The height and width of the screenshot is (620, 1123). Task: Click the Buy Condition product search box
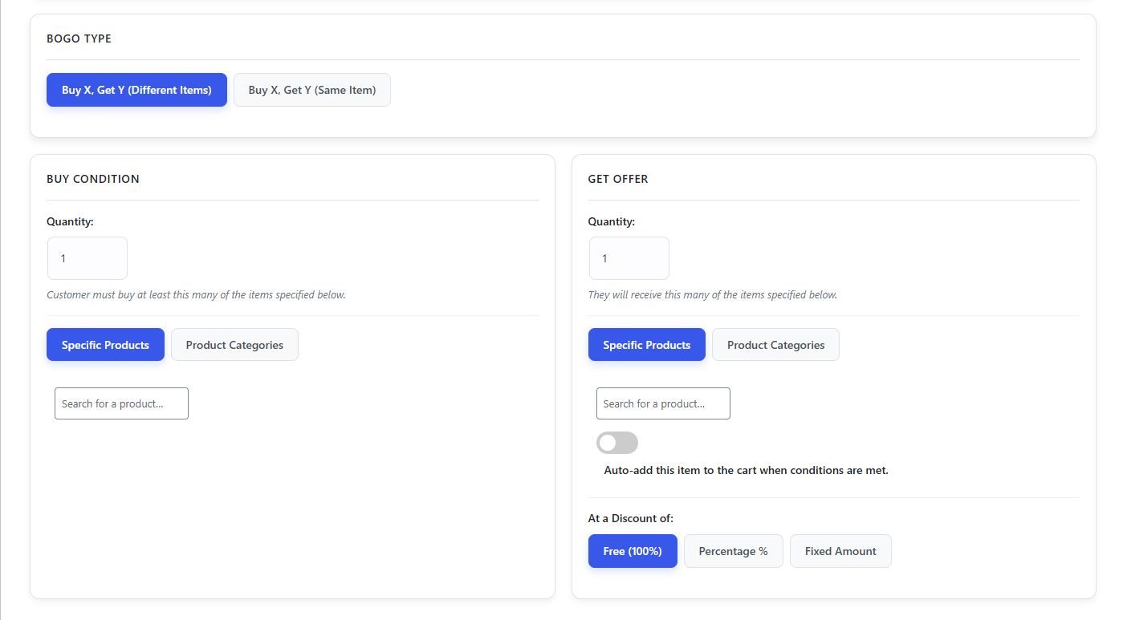coord(120,403)
